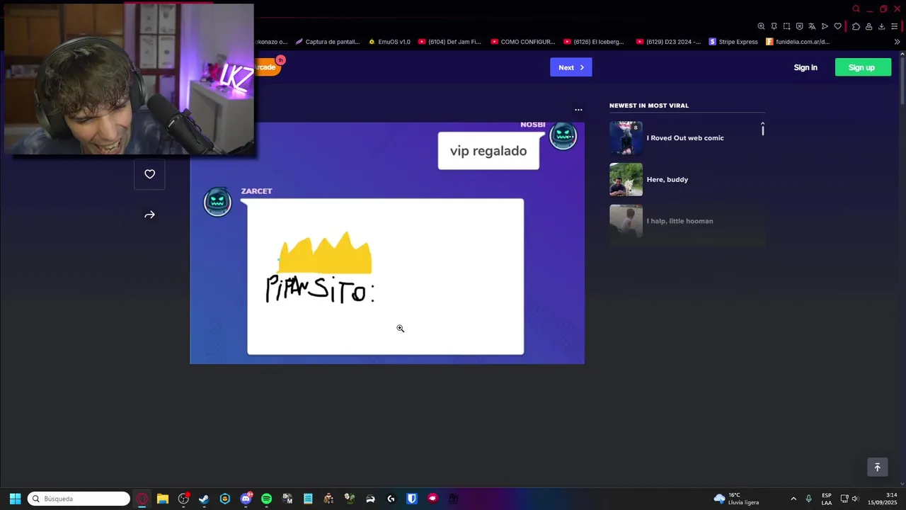906x510 pixels.
Task: Click the Opera GX taskbar icon
Action: click(x=142, y=499)
